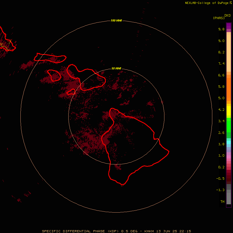Click the -0.5 value on the color scale

pyautogui.click(x=220, y=179)
